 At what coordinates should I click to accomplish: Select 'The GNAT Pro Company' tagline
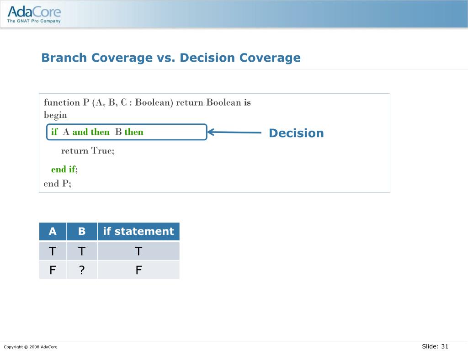click(x=34, y=21)
